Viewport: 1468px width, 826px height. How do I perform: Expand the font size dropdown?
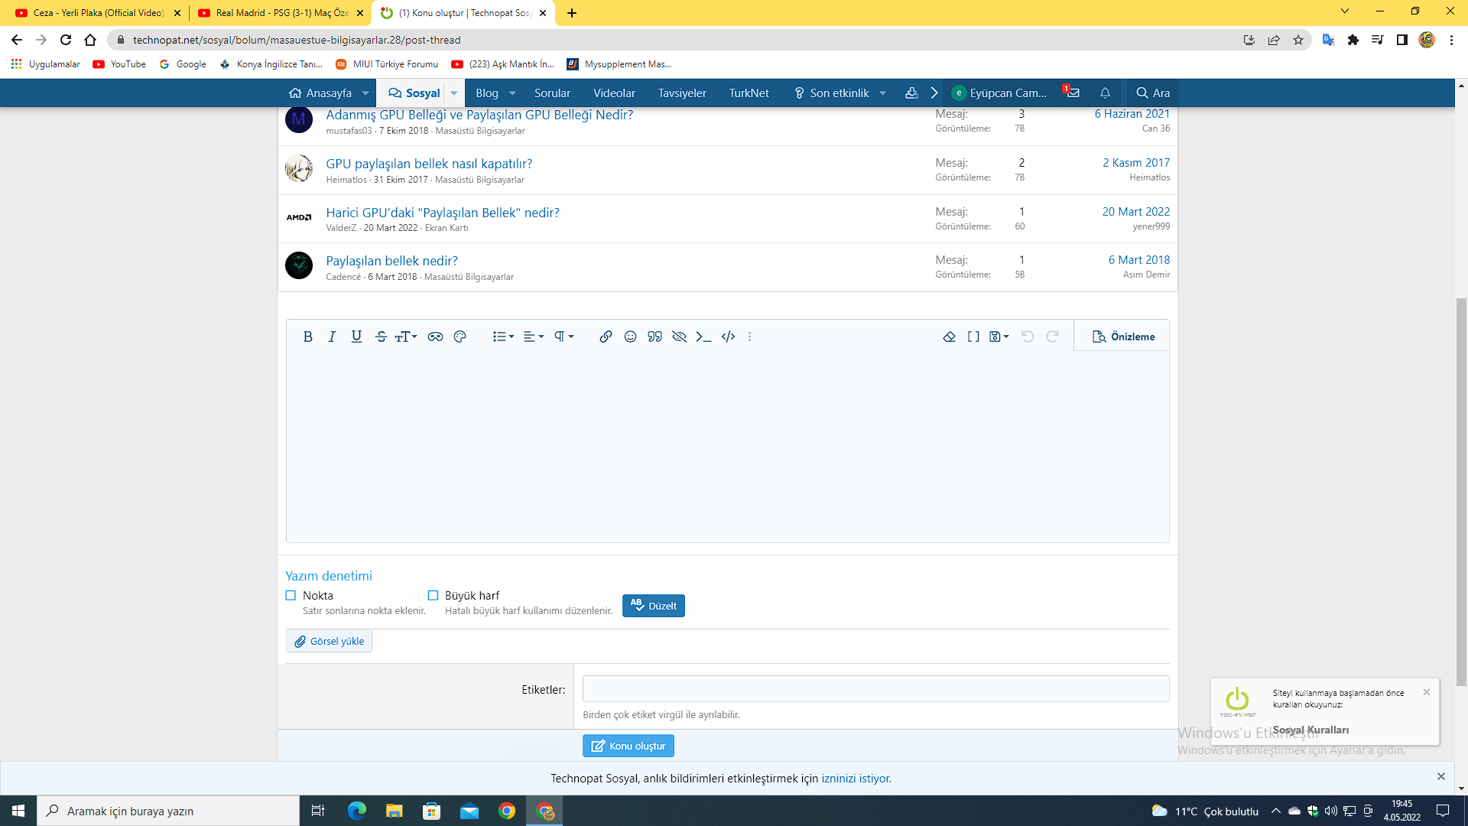[x=405, y=337]
